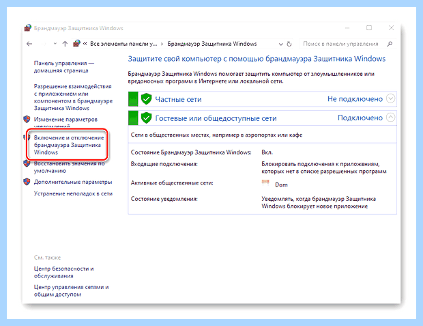Click the network icon next to 'Dom'
This screenshot has height=326, width=423.
[x=265, y=183]
